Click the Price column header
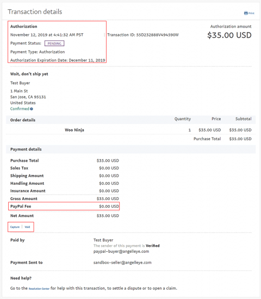Image resolution: width=261 pixels, height=299 pixels. point(216,119)
